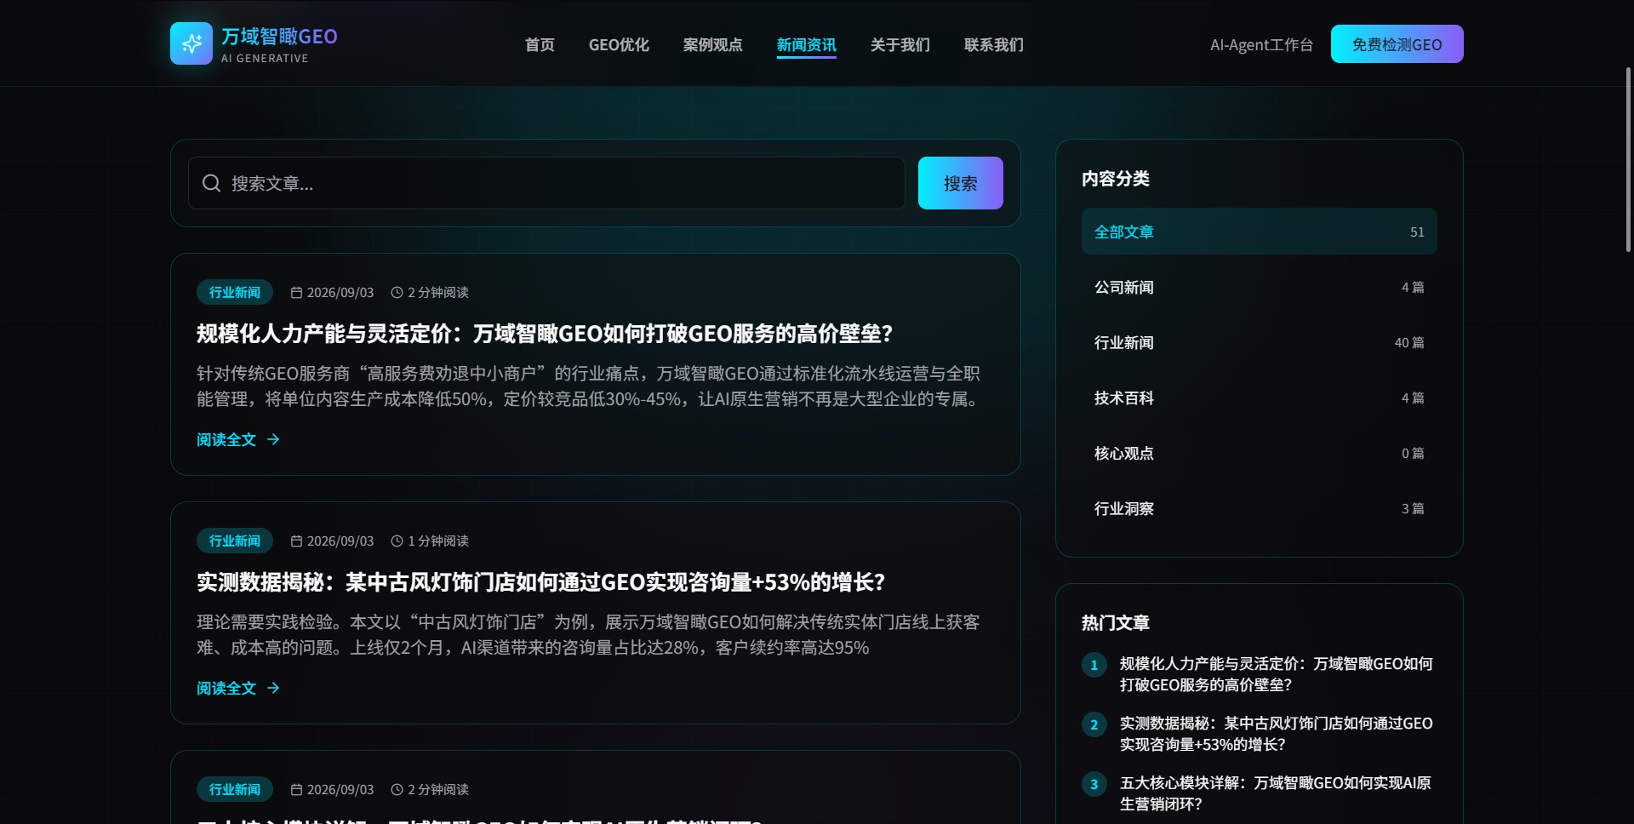
Task: Open the 首页 nav item
Action: coord(540,44)
